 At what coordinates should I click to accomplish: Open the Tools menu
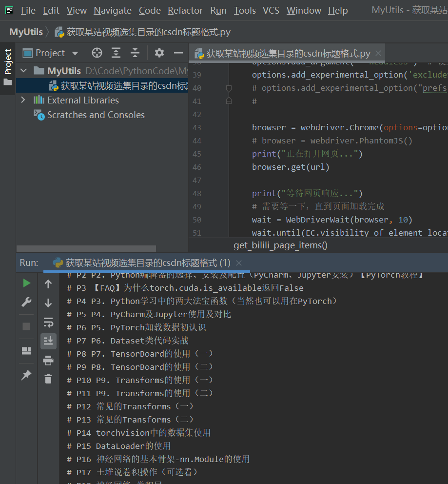click(245, 11)
